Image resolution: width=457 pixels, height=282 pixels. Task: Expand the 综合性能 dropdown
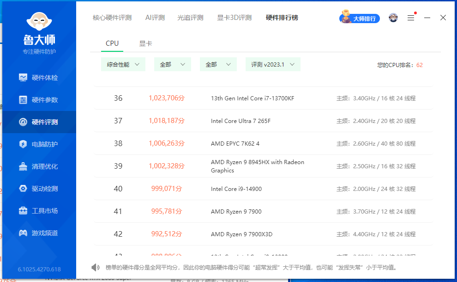point(123,65)
